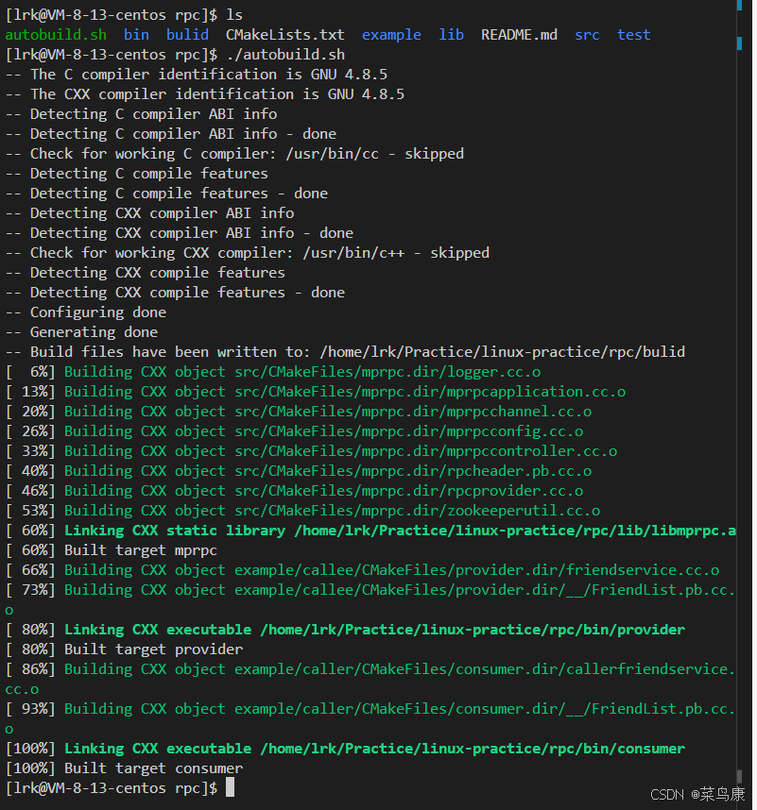Click 'Linking CXX static library' libmprpc.a line
757x810 pixels.
(370, 530)
